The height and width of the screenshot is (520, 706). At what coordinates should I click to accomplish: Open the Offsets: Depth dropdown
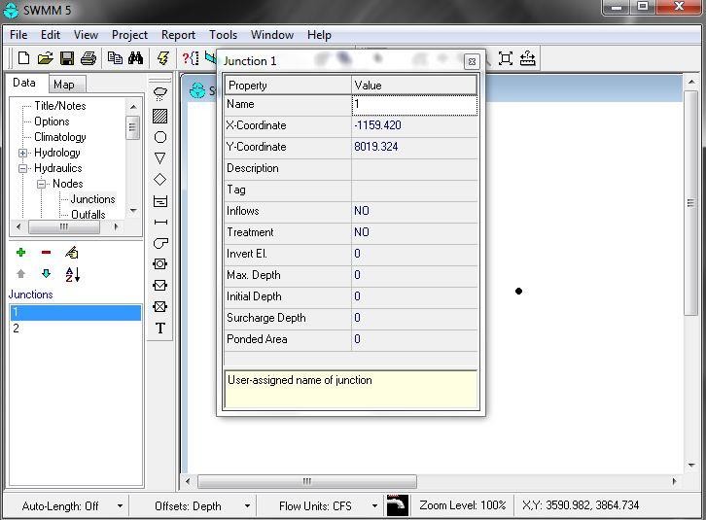pyautogui.click(x=247, y=506)
